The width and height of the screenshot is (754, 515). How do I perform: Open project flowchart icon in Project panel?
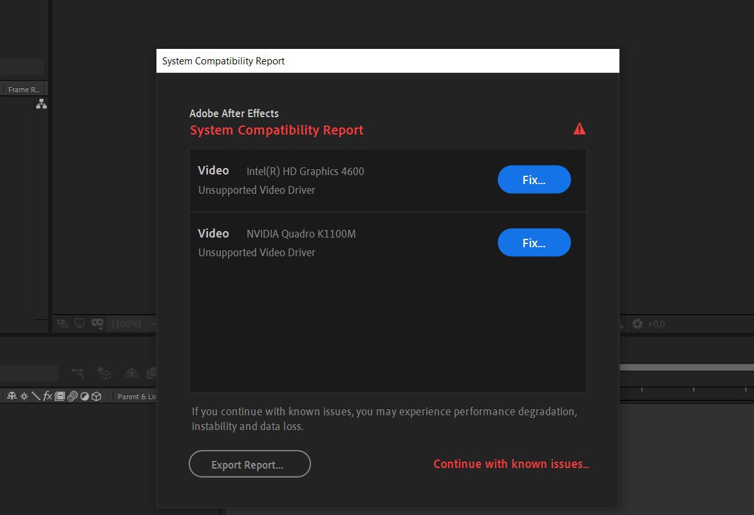click(41, 104)
